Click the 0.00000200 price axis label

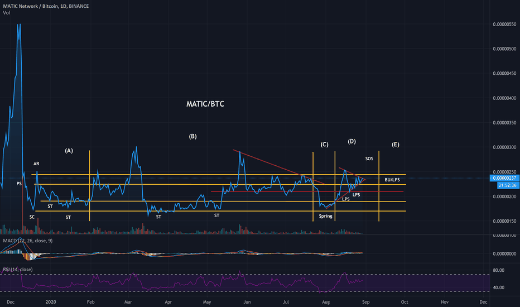pyautogui.click(x=504, y=196)
